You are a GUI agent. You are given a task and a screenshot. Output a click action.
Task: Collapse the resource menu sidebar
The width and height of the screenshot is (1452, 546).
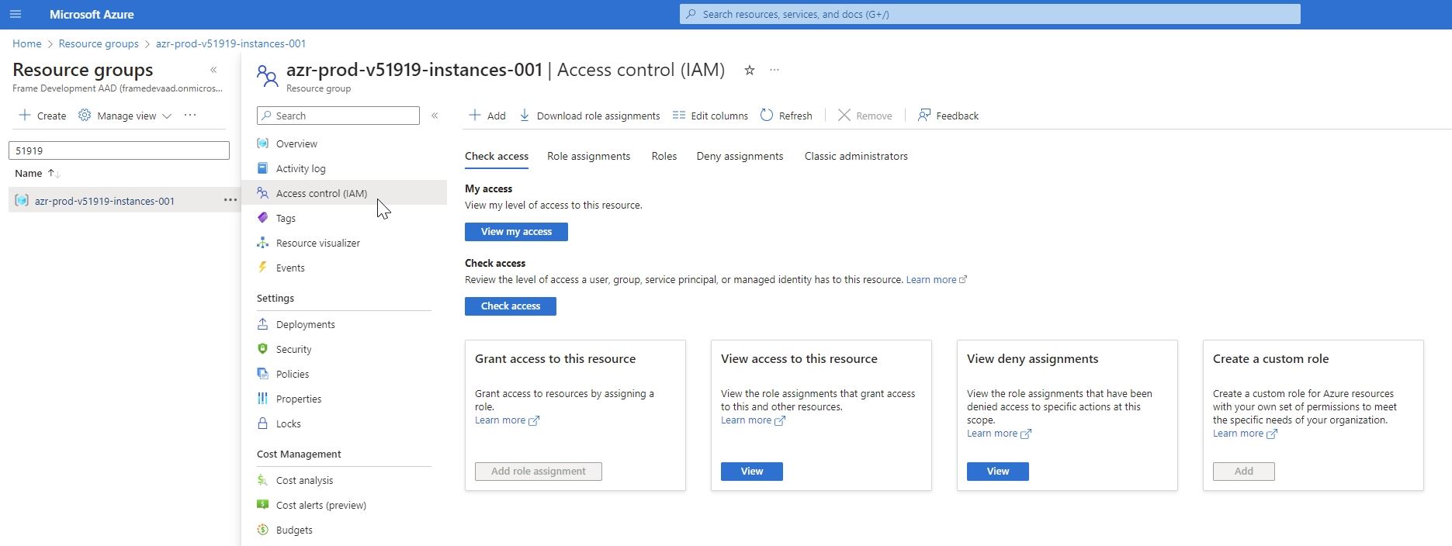point(435,116)
